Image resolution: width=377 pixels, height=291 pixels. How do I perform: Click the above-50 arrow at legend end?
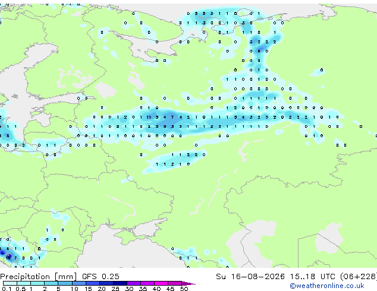click(x=188, y=283)
